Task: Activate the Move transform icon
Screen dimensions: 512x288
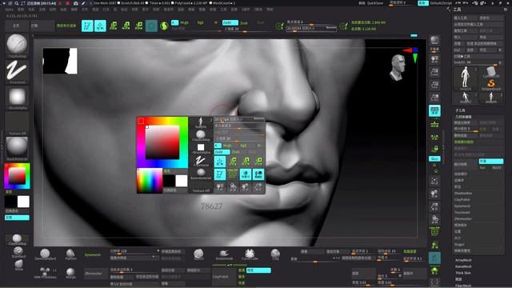Action: 113,26
